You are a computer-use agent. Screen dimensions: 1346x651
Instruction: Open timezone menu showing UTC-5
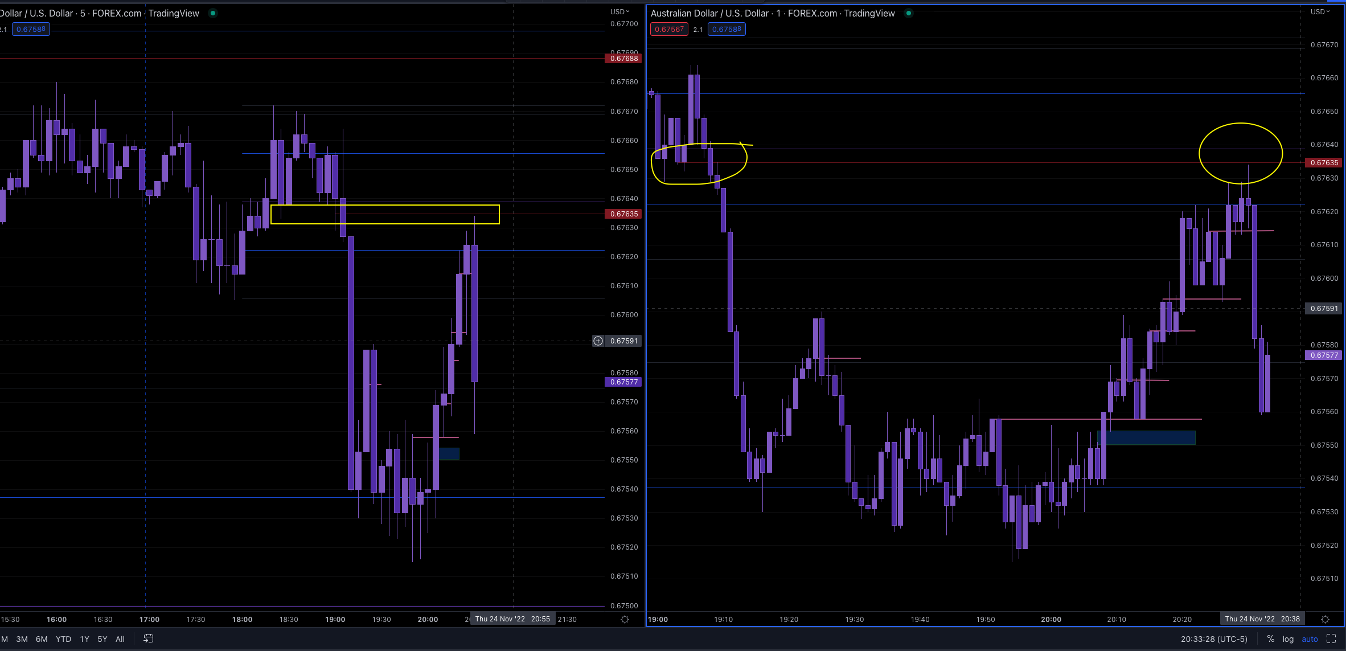[x=1214, y=639]
